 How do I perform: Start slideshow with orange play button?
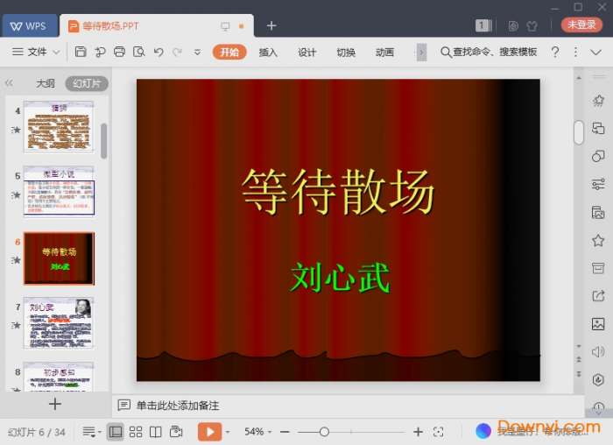tap(209, 432)
